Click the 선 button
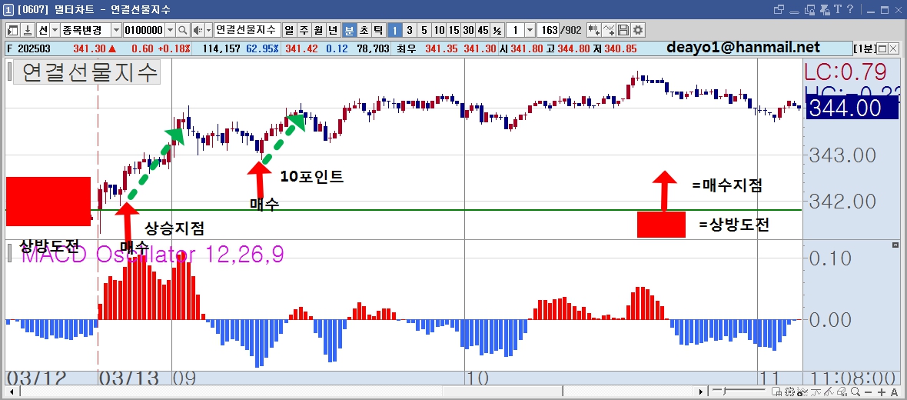The width and height of the screenshot is (907, 400). point(42,30)
